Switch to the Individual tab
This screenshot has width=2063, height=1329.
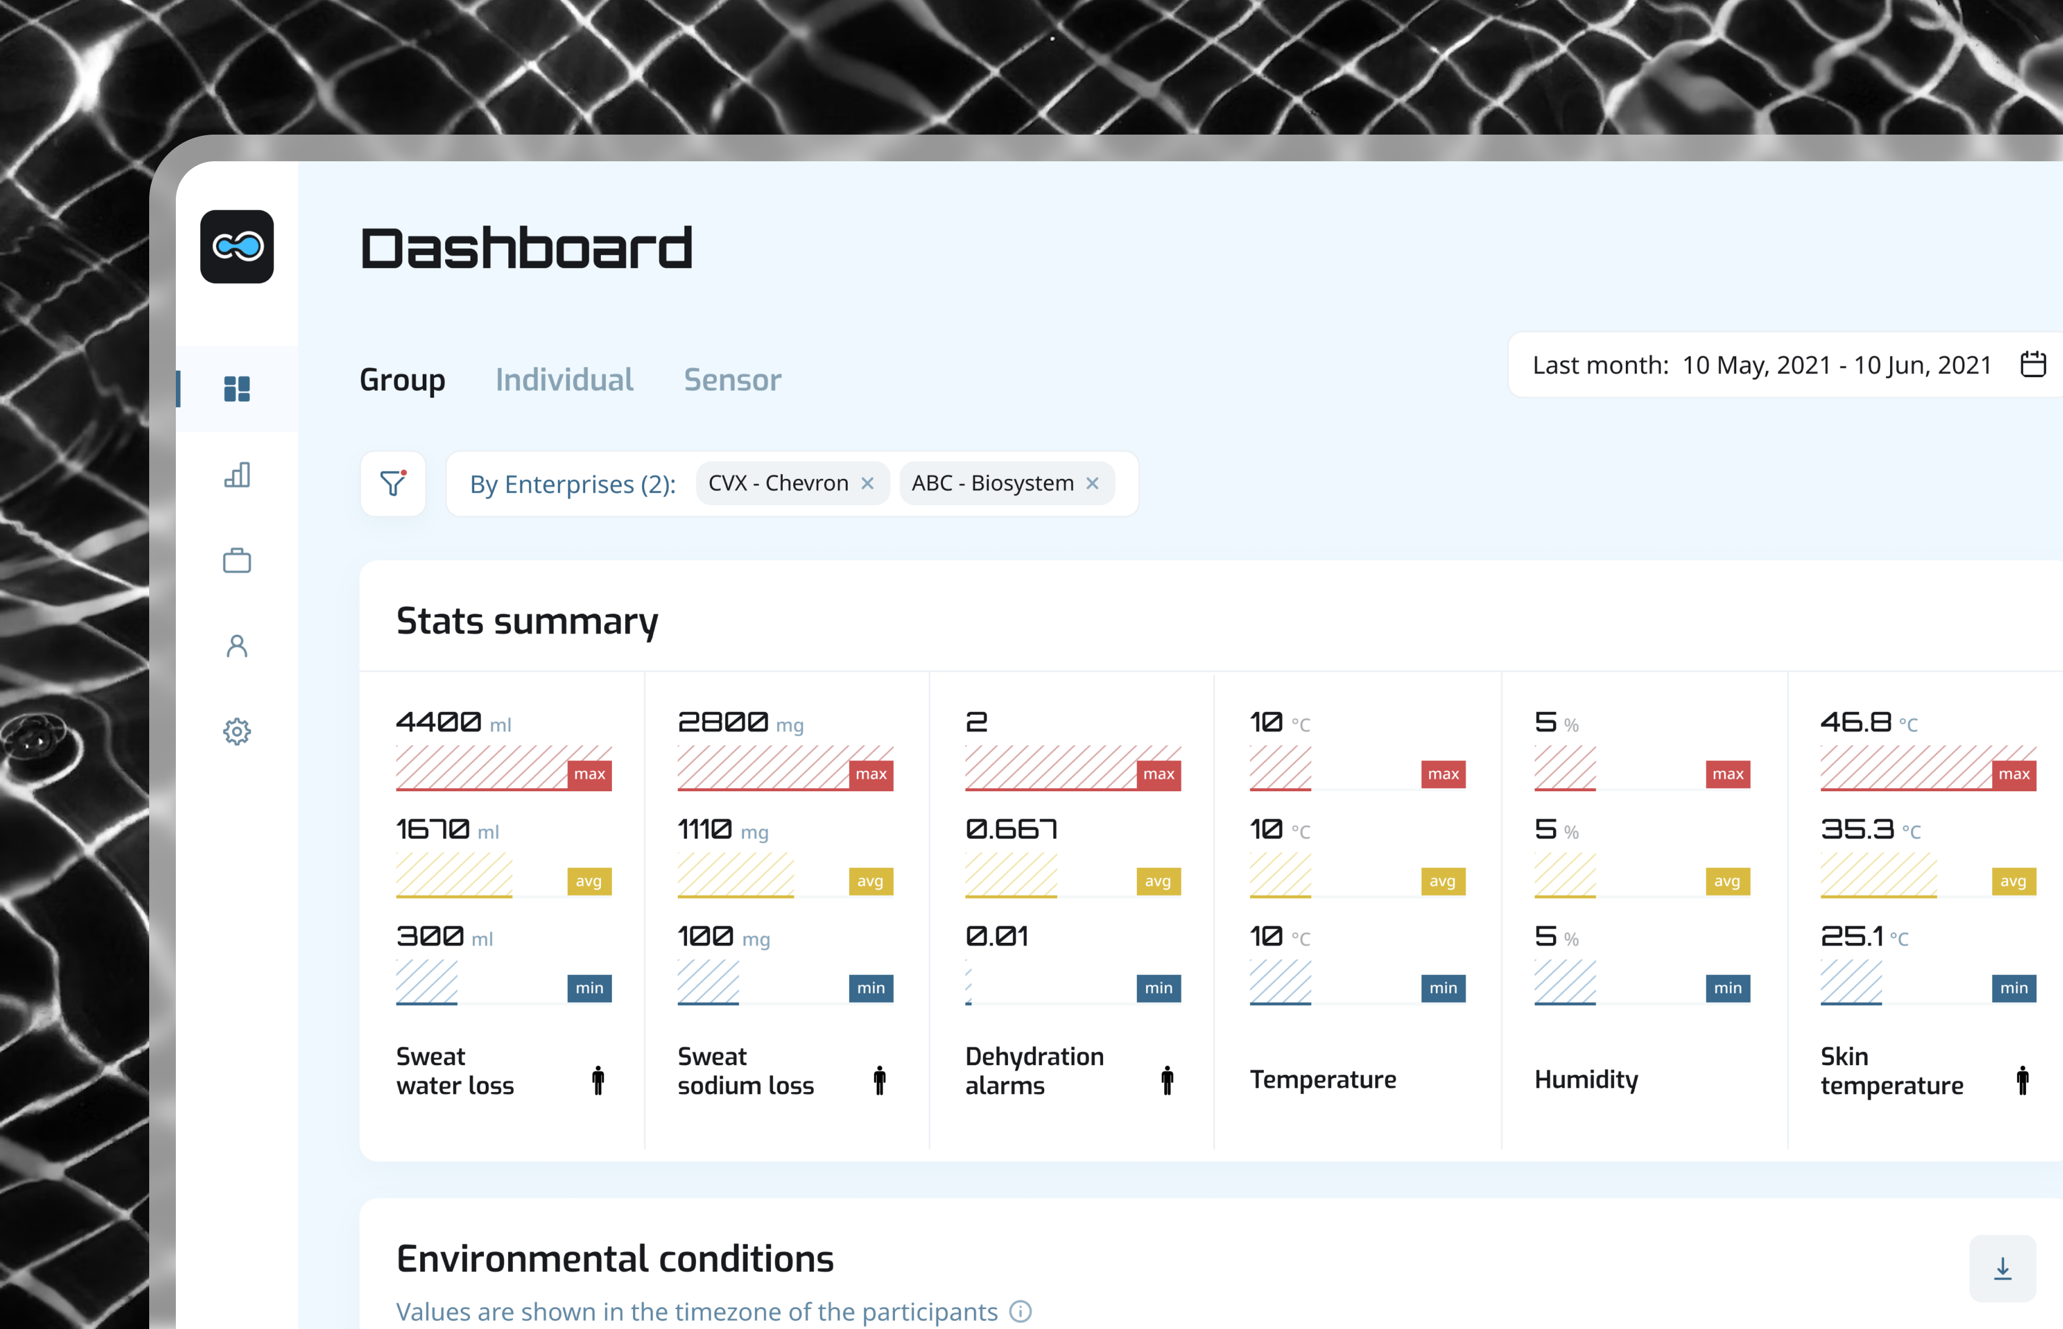tap(564, 380)
